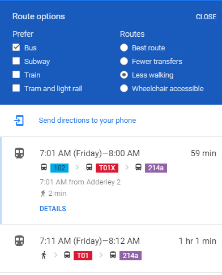Select Wheelchair accessible routes
The image size is (222, 275).
tap(124, 88)
